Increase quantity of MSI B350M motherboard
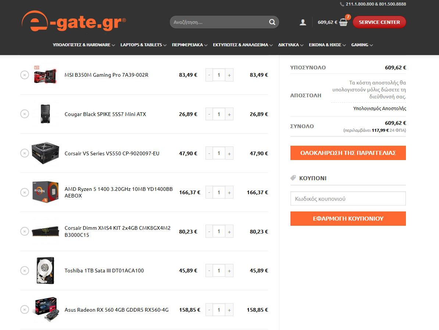 229,75
